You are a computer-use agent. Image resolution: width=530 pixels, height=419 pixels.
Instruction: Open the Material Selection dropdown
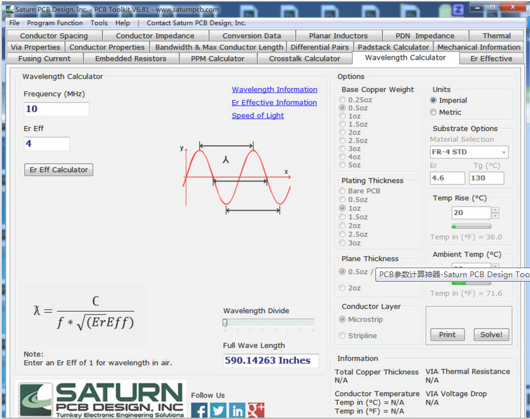point(469,152)
